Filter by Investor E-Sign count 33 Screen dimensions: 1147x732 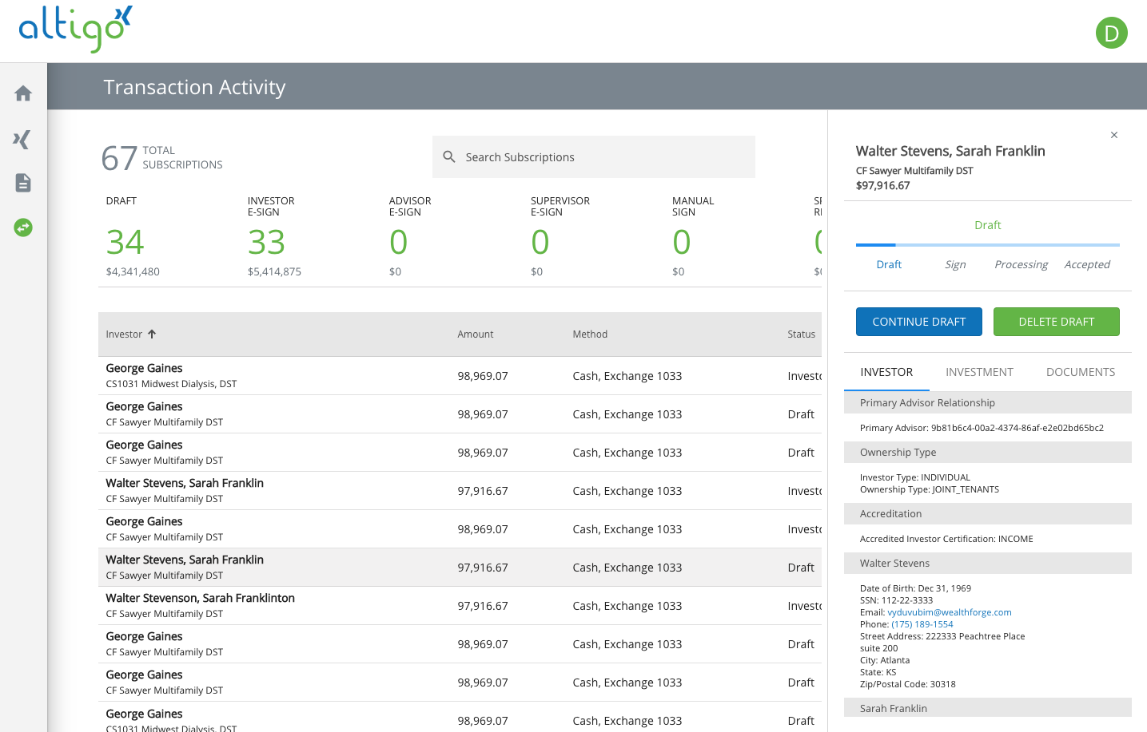(267, 243)
